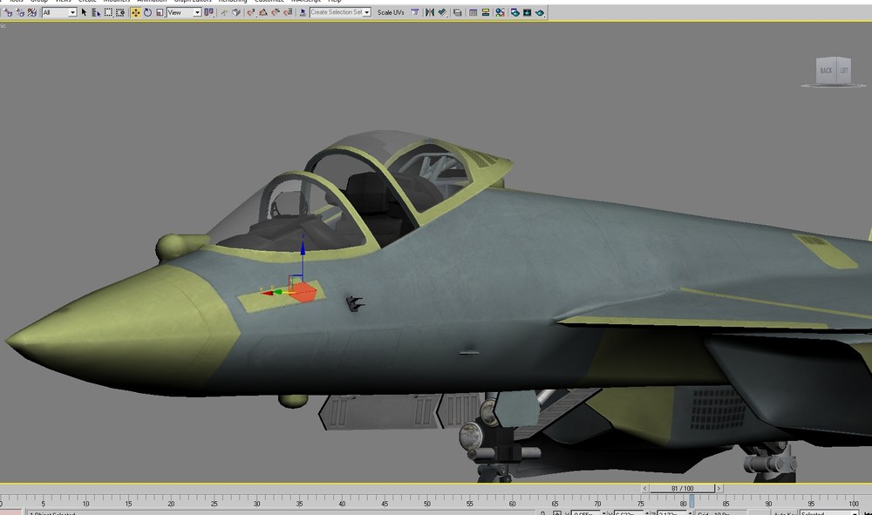872x515 pixels.
Task: Open the Schematic View
Action: 486,12
